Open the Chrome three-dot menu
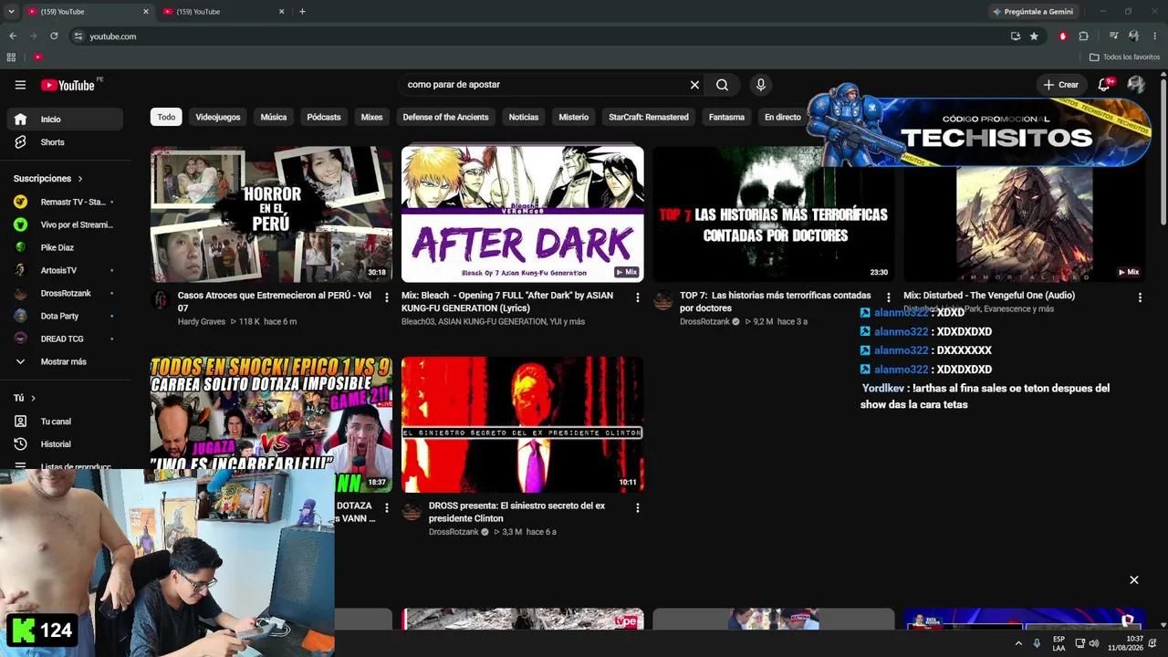Viewport: 1168px width, 657px height. click(x=1155, y=36)
